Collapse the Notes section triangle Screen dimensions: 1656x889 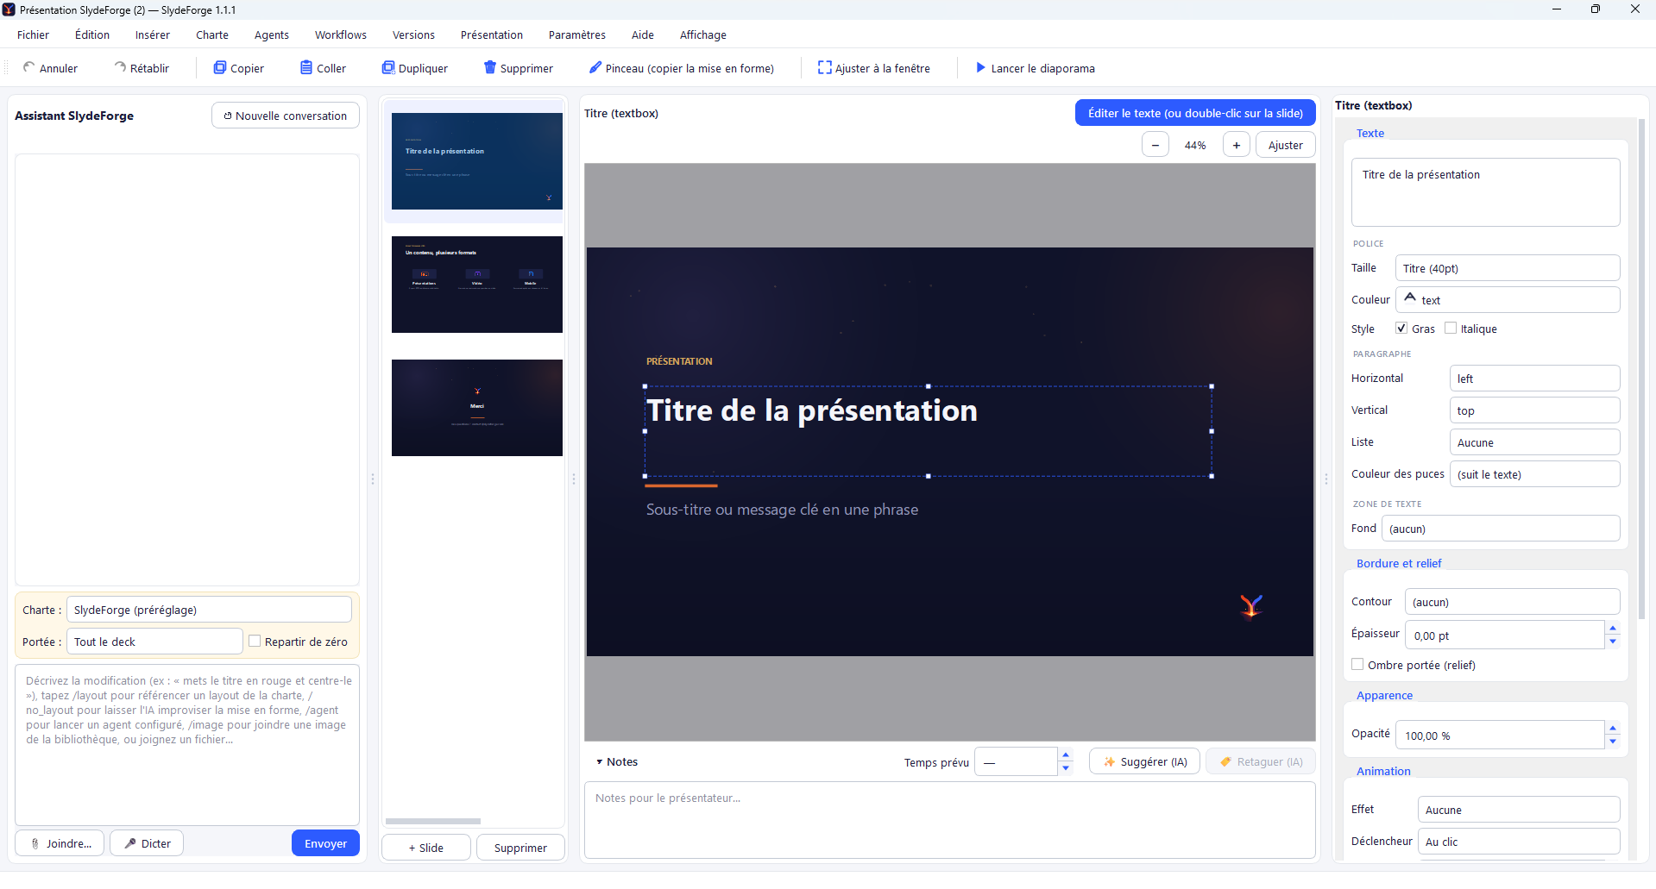pyautogui.click(x=599, y=762)
